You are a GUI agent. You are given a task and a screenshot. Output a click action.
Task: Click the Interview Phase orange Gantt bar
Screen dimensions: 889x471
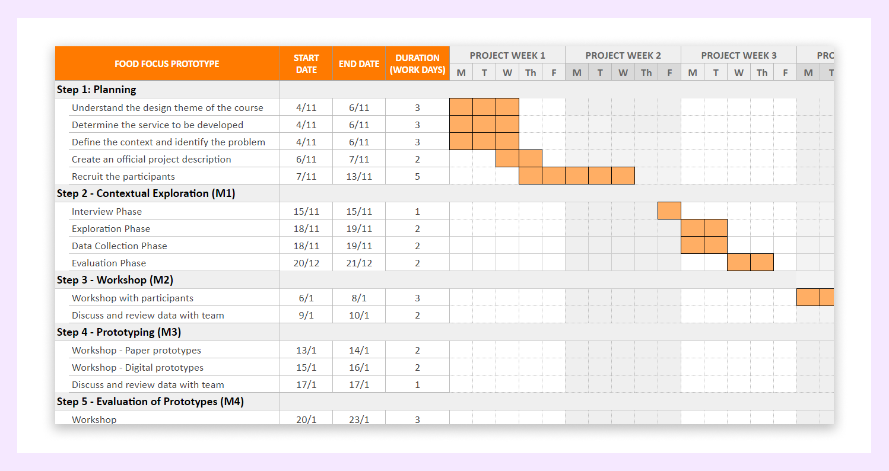(x=669, y=211)
